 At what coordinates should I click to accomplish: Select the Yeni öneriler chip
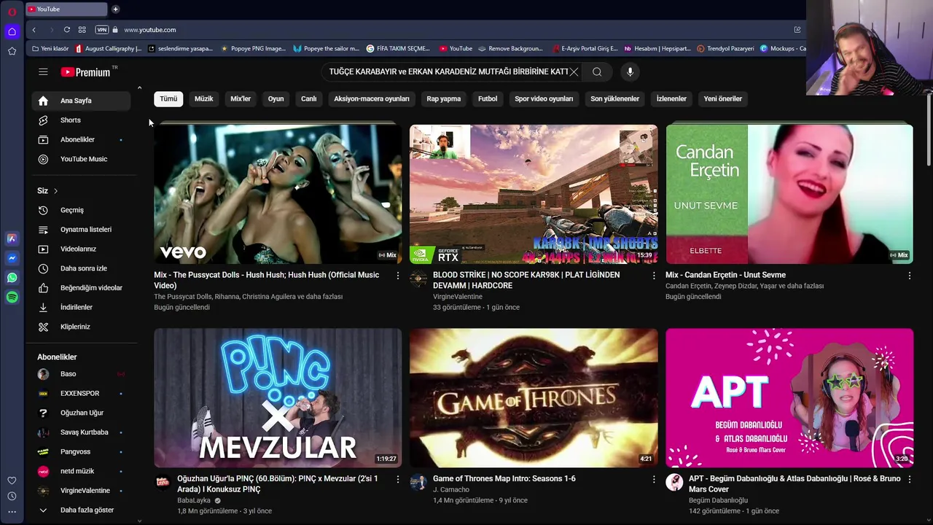point(723,98)
